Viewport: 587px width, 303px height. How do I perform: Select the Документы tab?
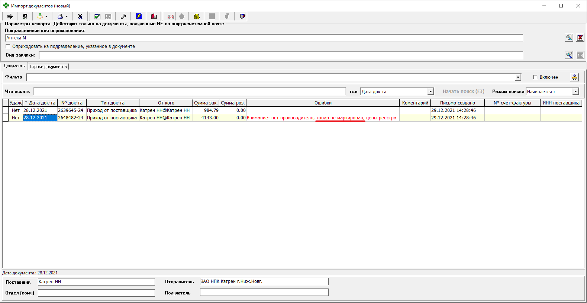pos(14,66)
